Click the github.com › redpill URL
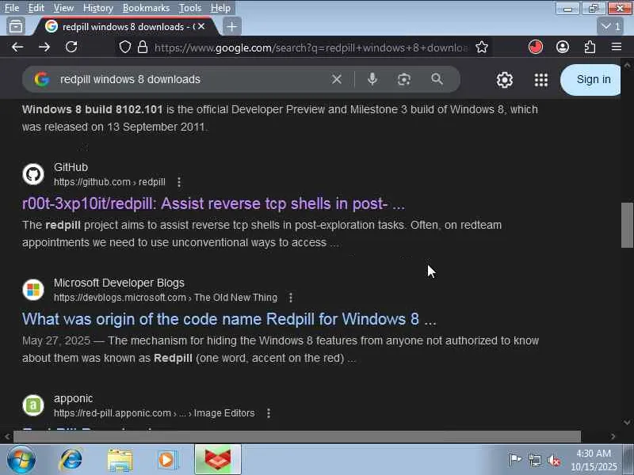The height and width of the screenshot is (475, 634). 109,182
